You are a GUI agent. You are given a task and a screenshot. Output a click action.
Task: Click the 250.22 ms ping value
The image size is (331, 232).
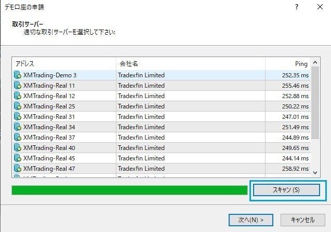(x=295, y=106)
